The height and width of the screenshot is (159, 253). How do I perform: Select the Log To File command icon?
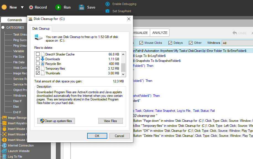pyautogui.click(x=4, y=157)
